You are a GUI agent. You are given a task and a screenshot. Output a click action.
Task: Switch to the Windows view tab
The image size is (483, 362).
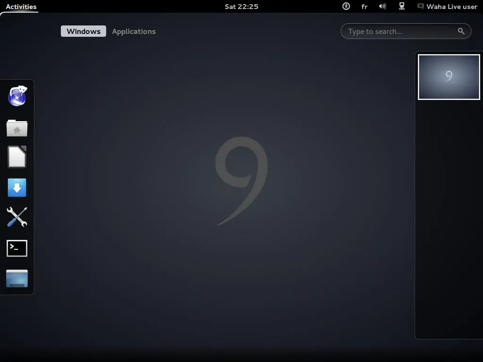tap(83, 31)
